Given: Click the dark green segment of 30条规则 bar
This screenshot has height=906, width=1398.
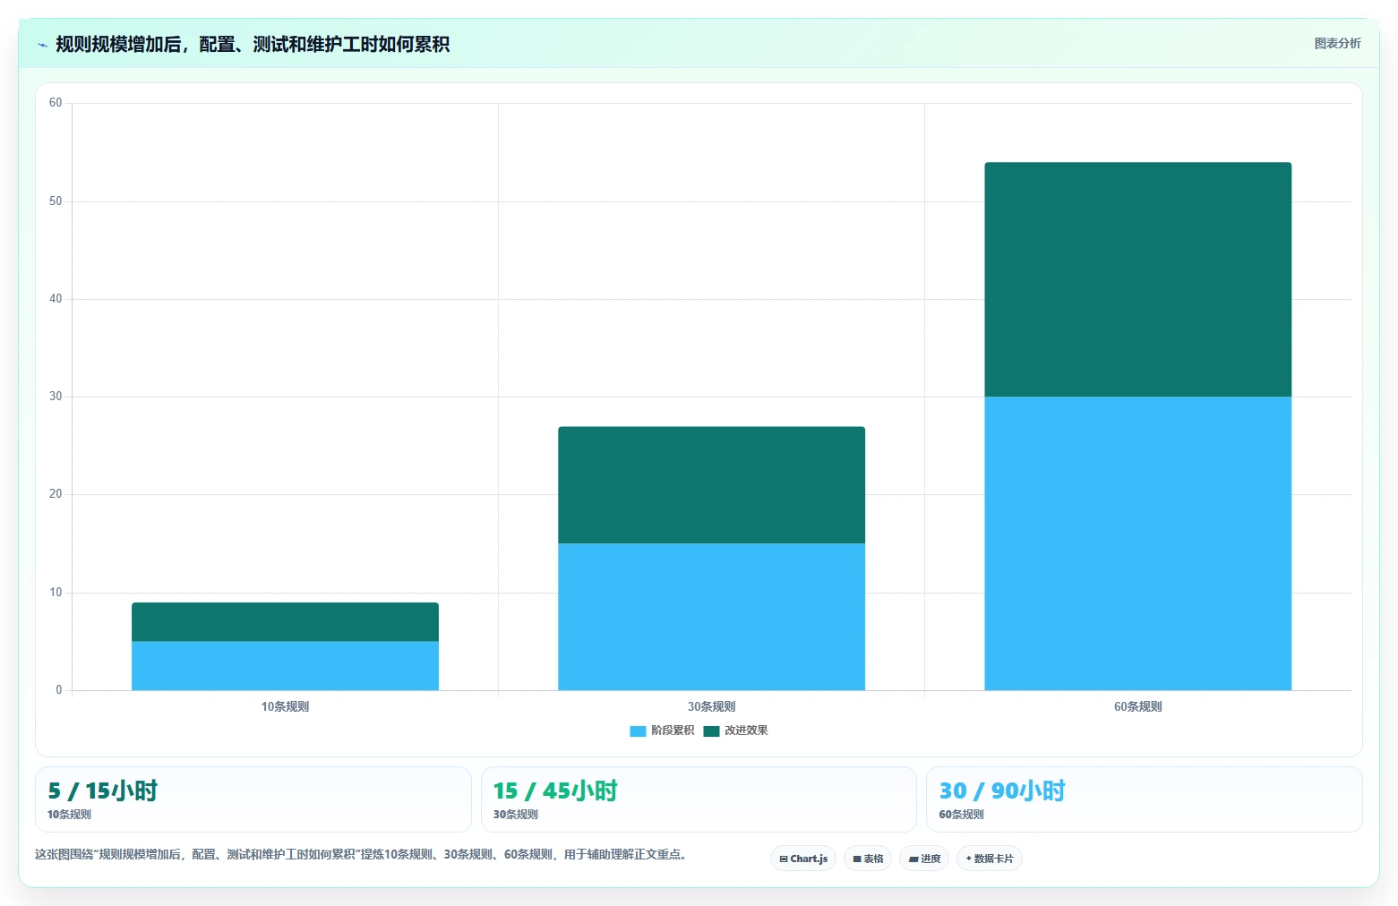Looking at the screenshot, I should (x=711, y=485).
